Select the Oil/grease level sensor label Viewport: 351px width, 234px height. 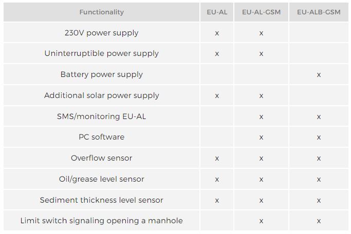(x=102, y=179)
